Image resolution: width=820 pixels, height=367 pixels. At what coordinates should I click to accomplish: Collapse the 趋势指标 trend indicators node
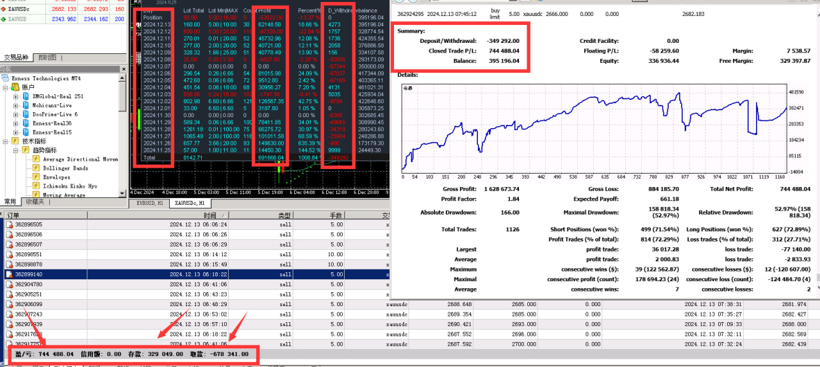click(x=16, y=150)
